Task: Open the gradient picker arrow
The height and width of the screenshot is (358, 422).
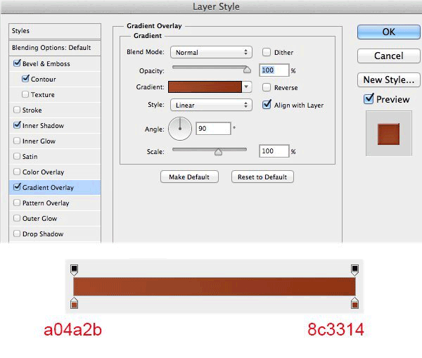Action: (x=246, y=87)
